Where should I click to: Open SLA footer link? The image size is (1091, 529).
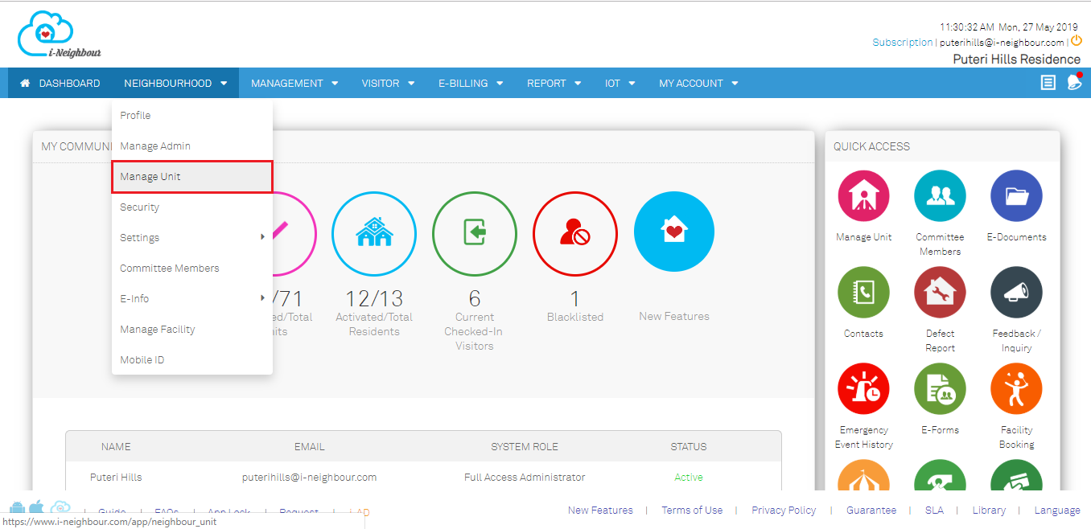(934, 510)
